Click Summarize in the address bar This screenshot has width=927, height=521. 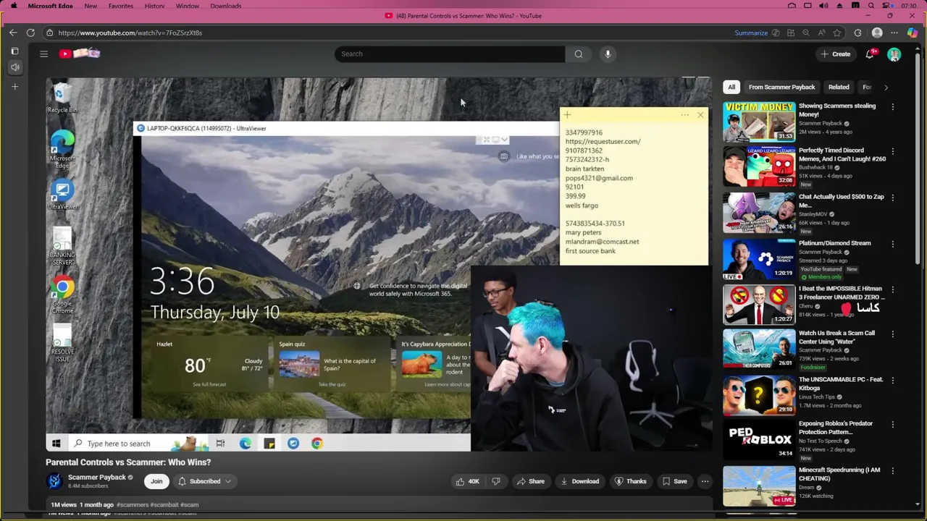click(751, 33)
